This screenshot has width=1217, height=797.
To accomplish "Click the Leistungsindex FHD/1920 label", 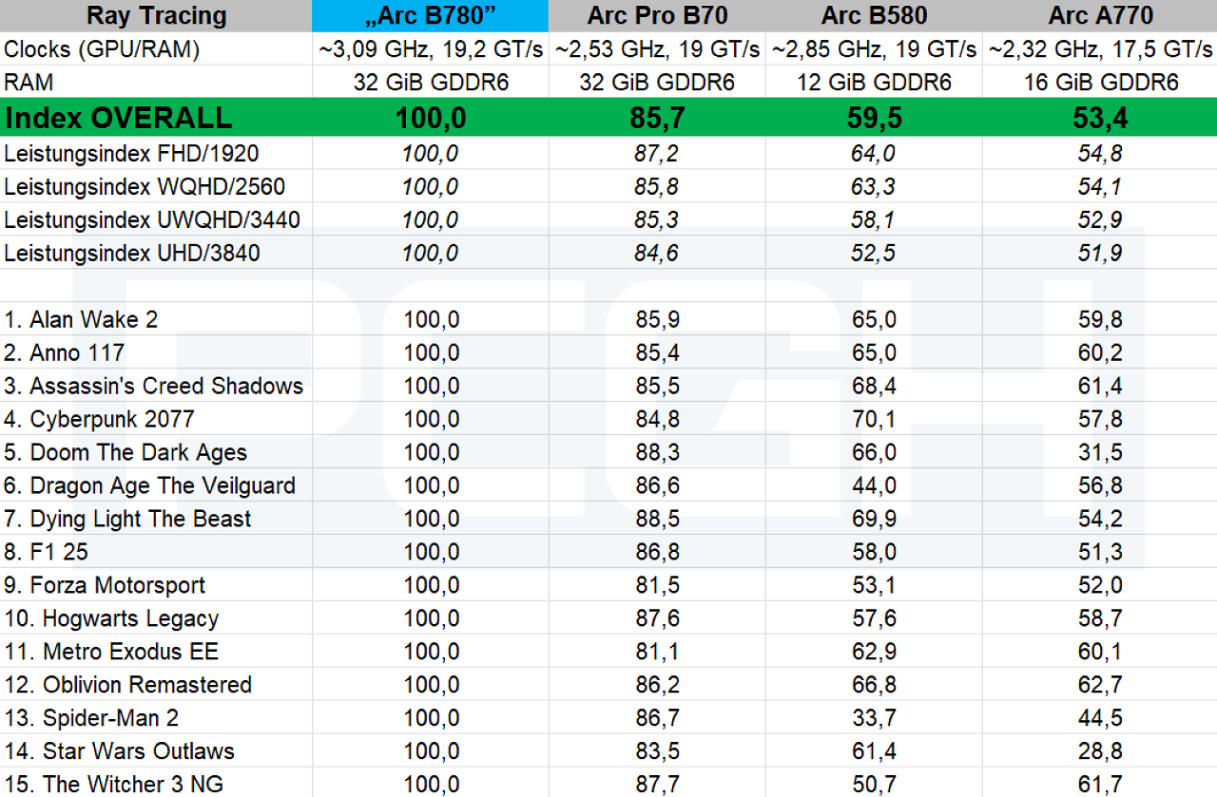I will [131, 154].
